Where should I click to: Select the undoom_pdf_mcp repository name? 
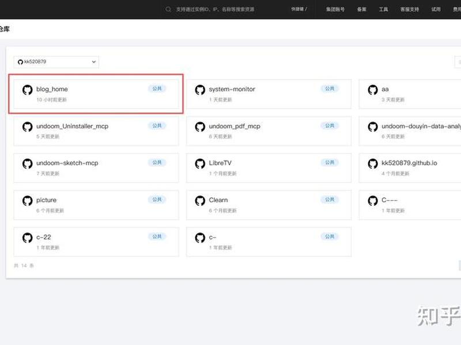[x=235, y=126]
